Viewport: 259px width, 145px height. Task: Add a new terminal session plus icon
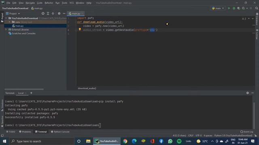(x=31, y=93)
